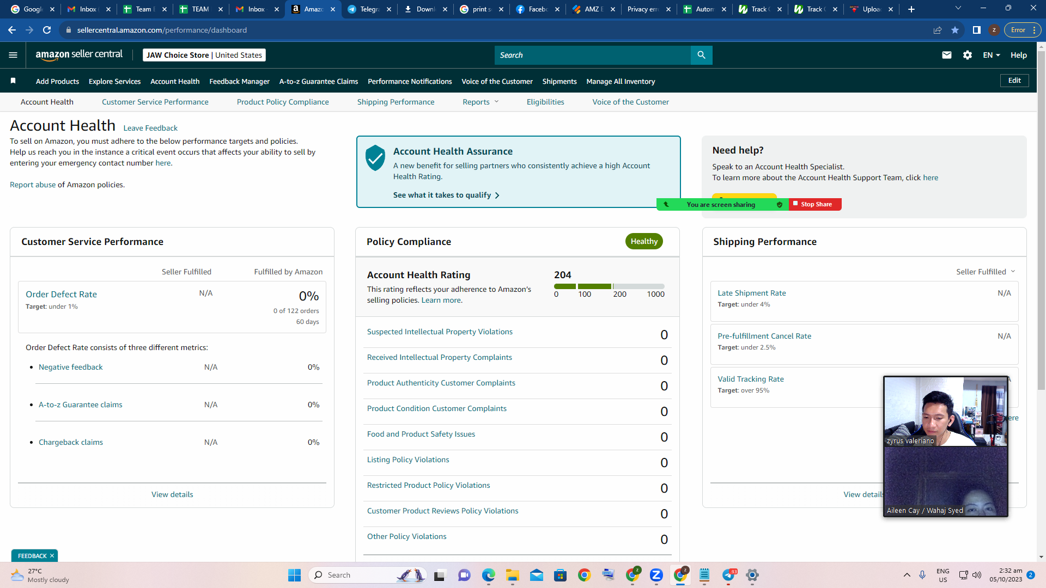Click the Learn more link under Health Rating
The width and height of the screenshot is (1046, 588).
click(441, 300)
